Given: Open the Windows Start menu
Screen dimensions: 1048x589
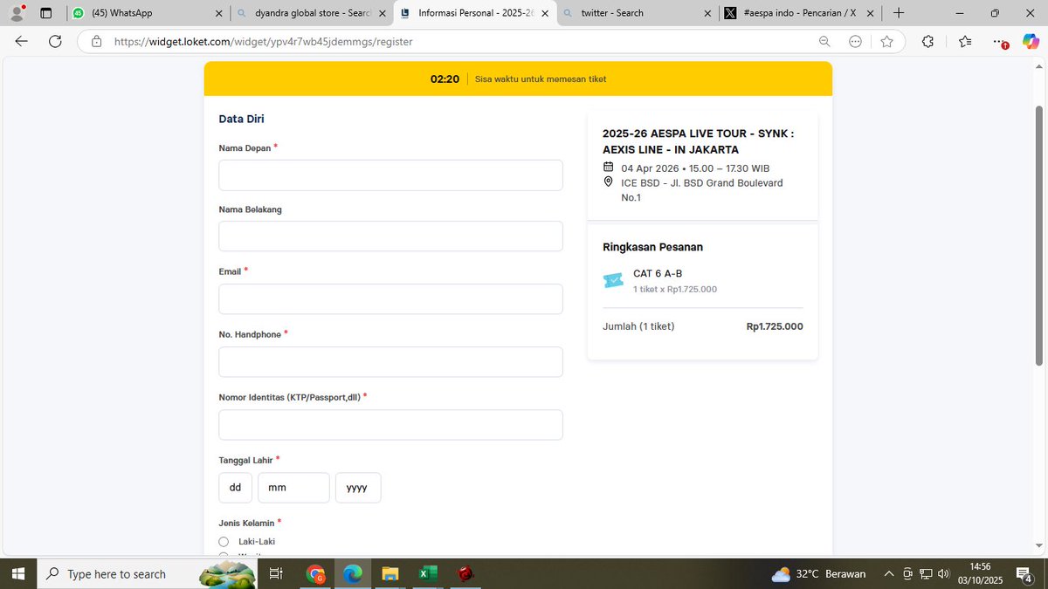Looking at the screenshot, I should click(17, 573).
